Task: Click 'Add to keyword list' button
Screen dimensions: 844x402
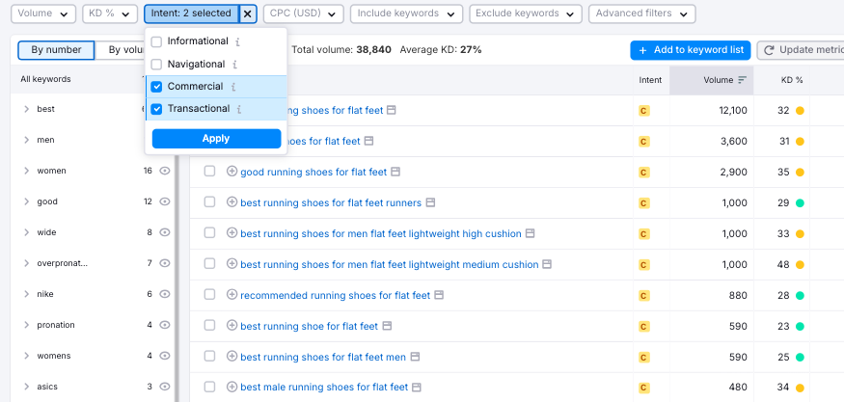Action: [x=690, y=49]
